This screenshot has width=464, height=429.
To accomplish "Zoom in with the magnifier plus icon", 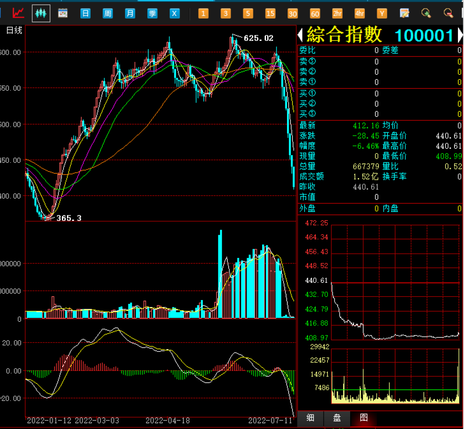I will click(x=426, y=13).
